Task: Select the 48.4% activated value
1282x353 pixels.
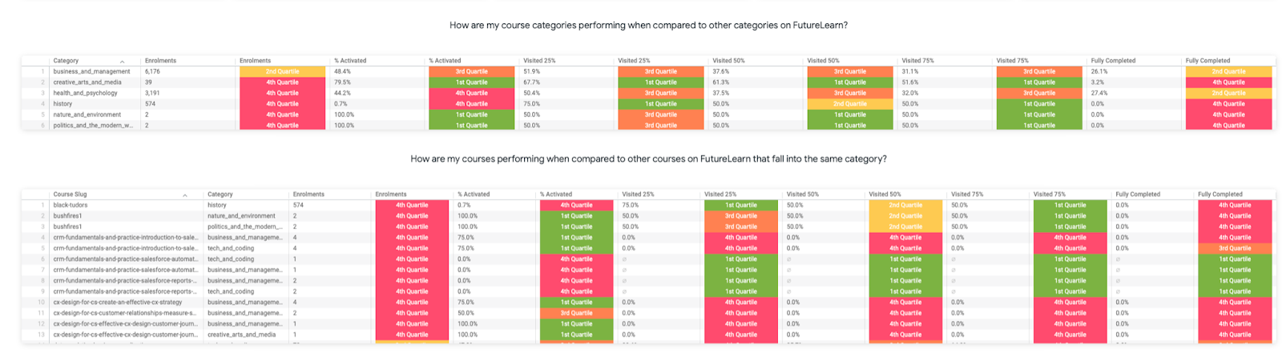Action: pos(342,71)
